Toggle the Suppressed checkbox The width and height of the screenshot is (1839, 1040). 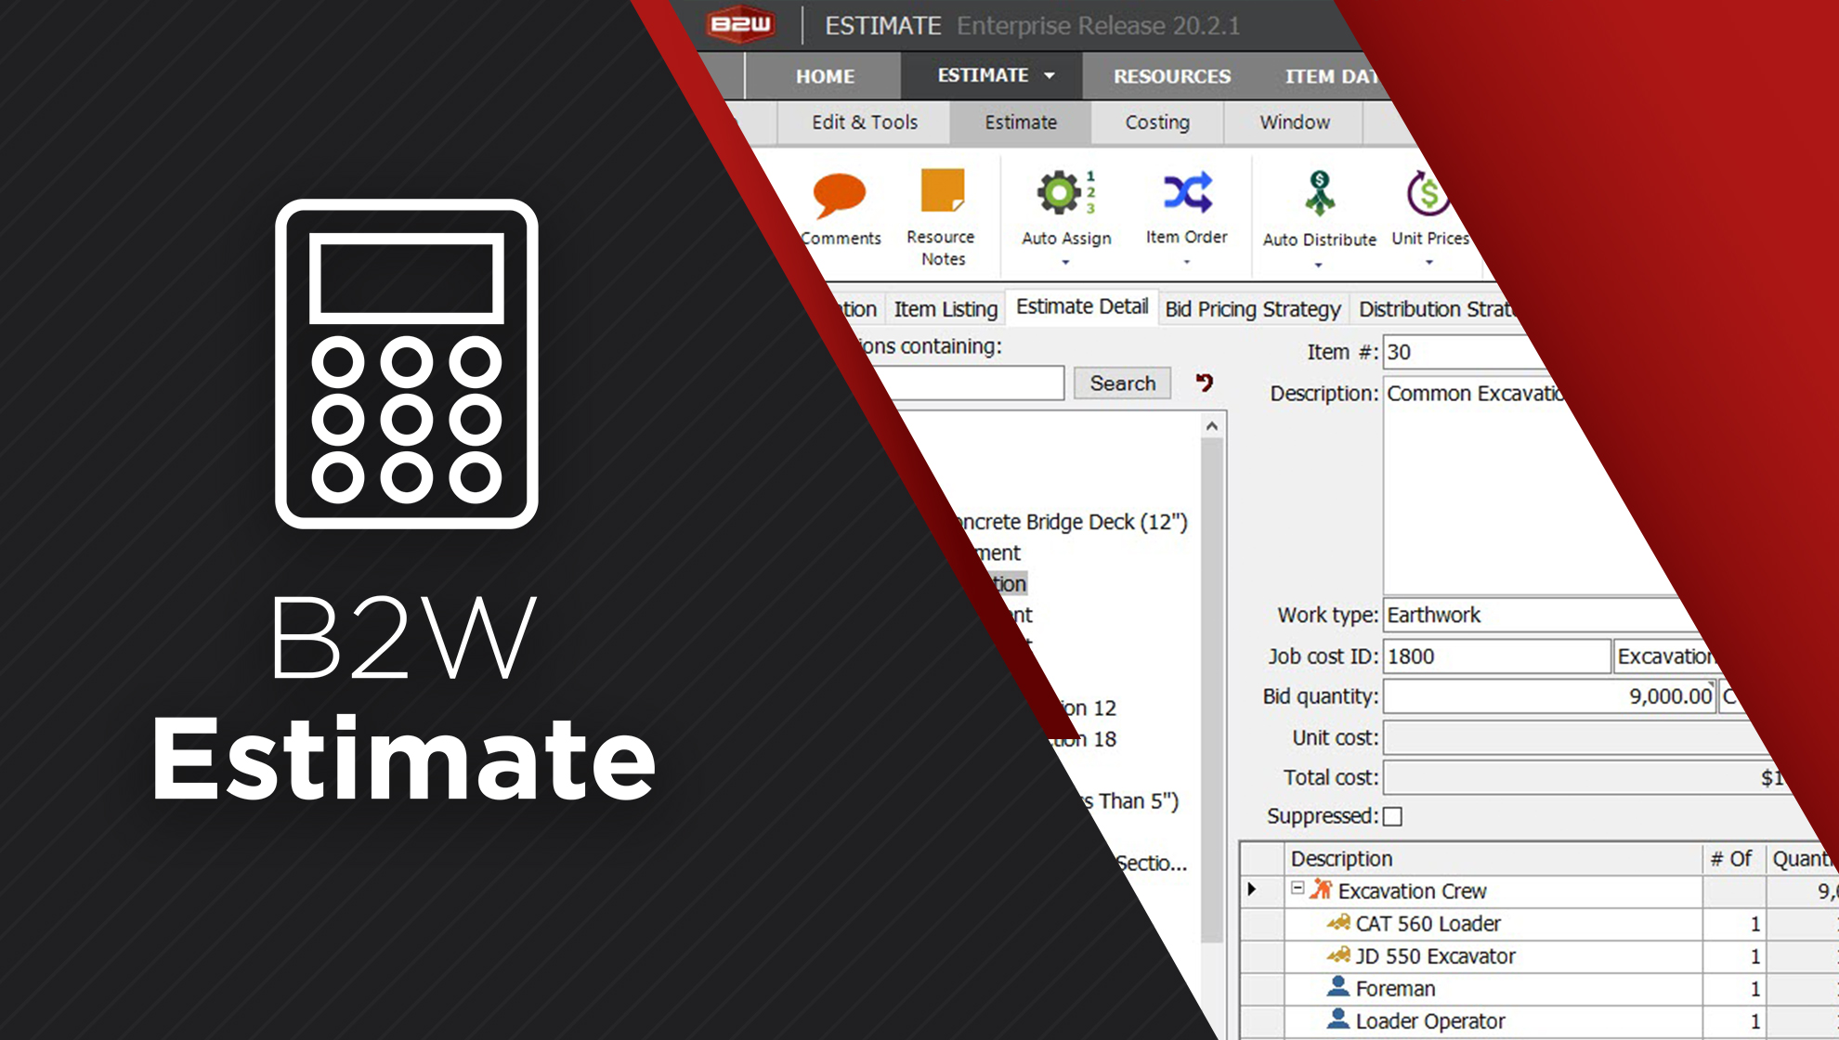(x=1392, y=816)
